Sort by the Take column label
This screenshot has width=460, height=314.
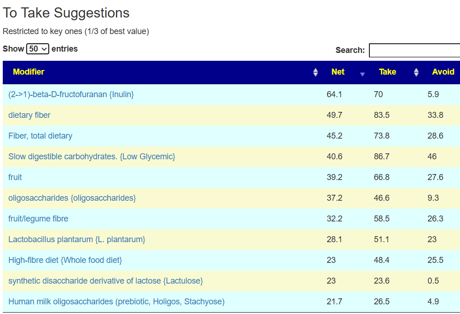pyautogui.click(x=387, y=72)
